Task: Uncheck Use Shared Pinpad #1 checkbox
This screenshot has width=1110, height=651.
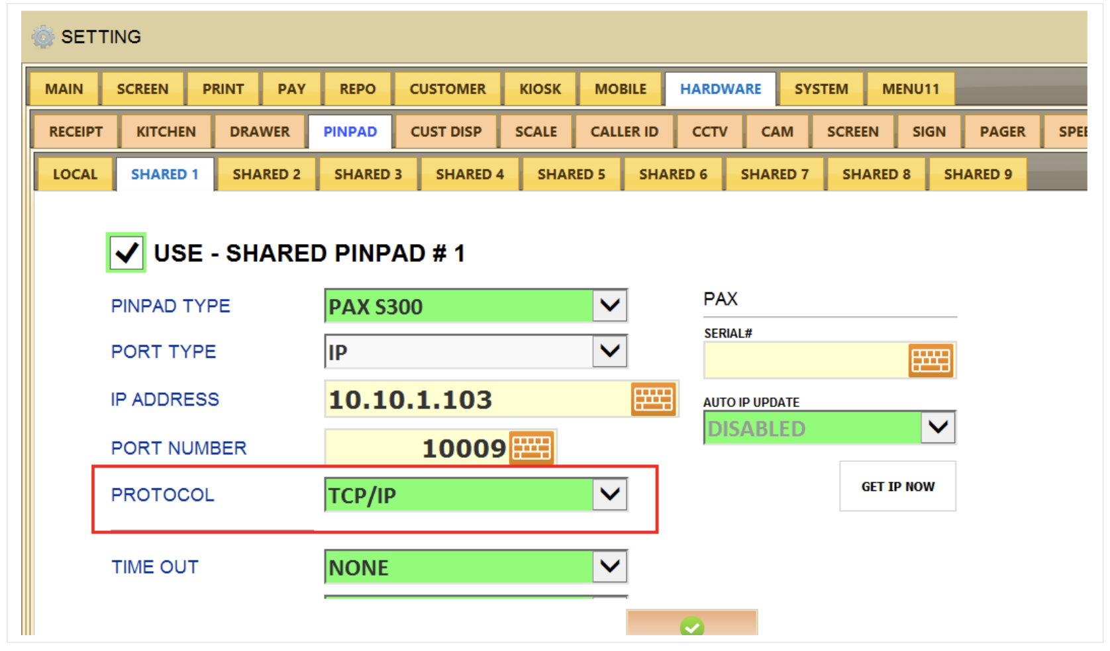Action: tap(126, 253)
